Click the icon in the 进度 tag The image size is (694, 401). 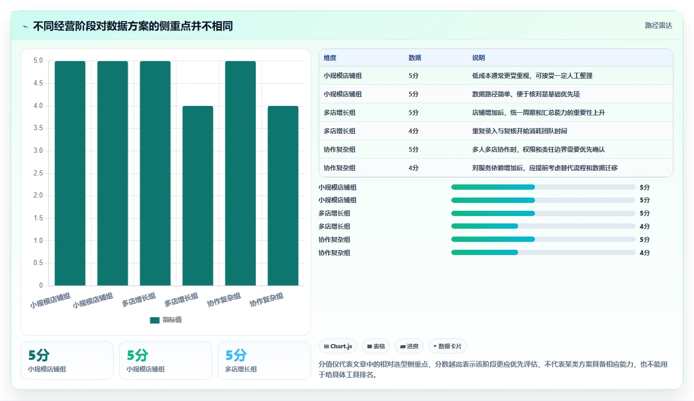[x=403, y=346]
